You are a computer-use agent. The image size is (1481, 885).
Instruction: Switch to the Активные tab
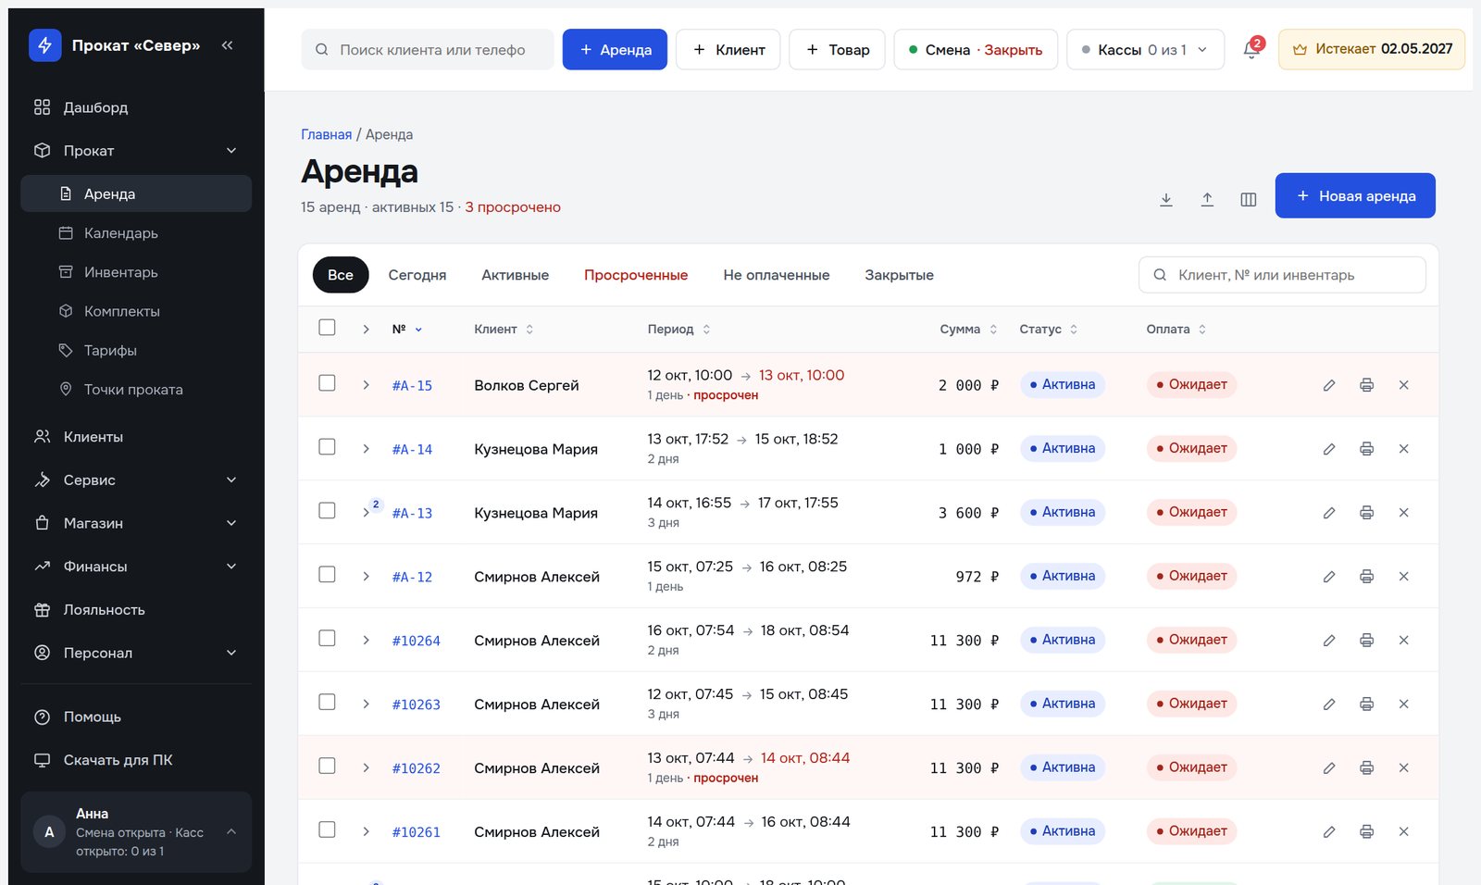pyautogui.click(x=516, y=276)
